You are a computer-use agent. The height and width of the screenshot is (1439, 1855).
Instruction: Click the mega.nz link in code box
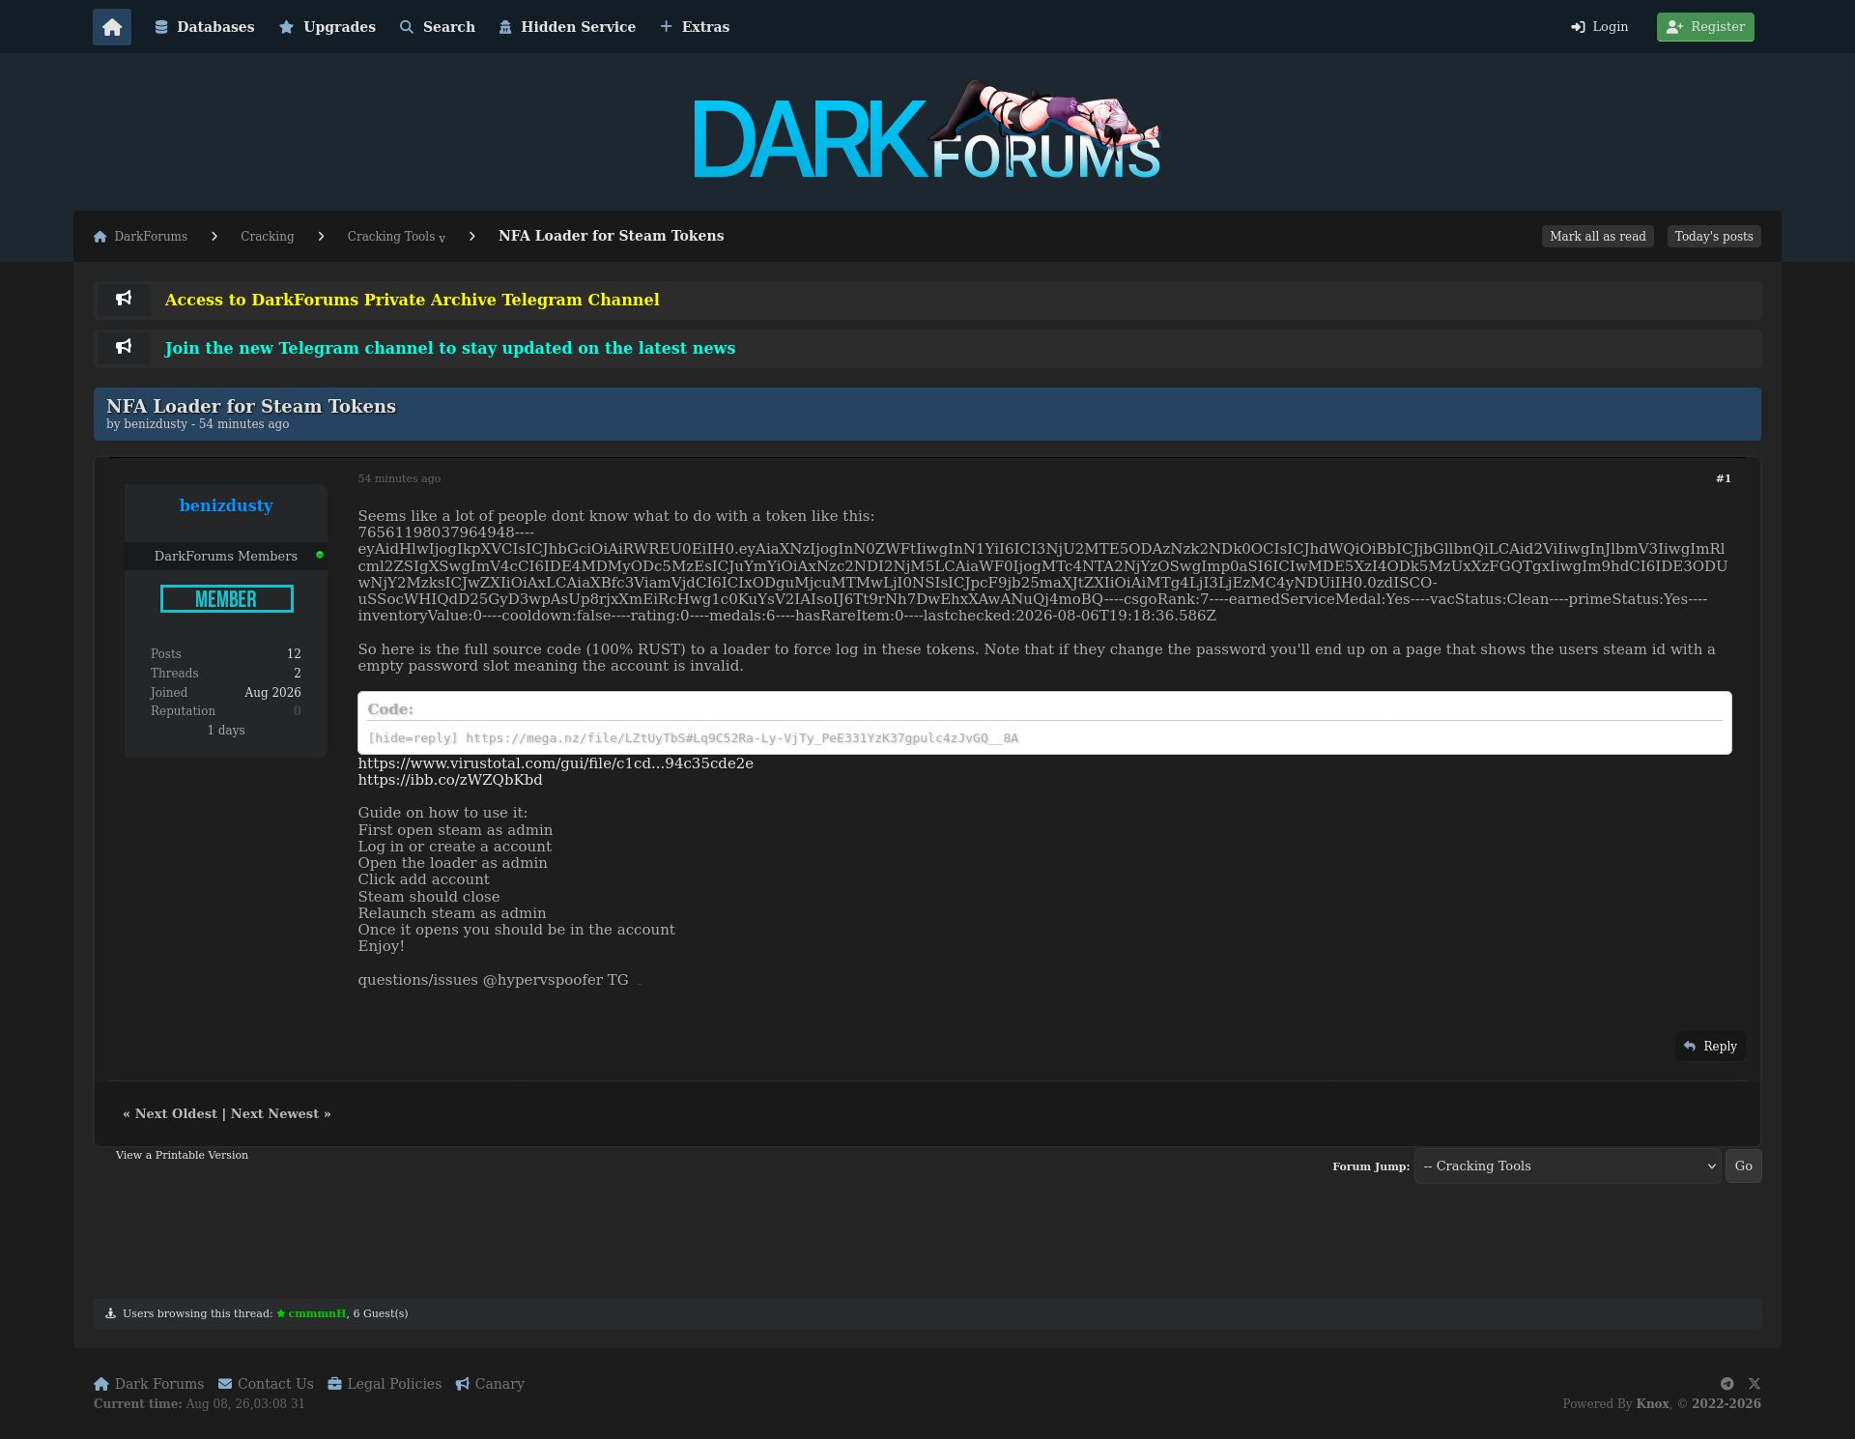coord(742,738)
